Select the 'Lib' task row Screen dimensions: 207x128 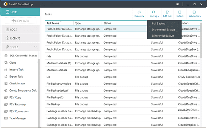[123, 77]
